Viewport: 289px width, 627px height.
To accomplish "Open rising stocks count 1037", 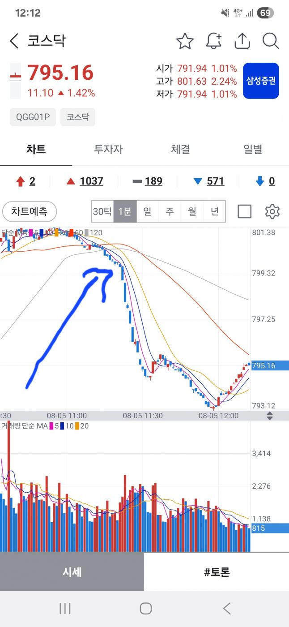I will click(x=91, y=181).
